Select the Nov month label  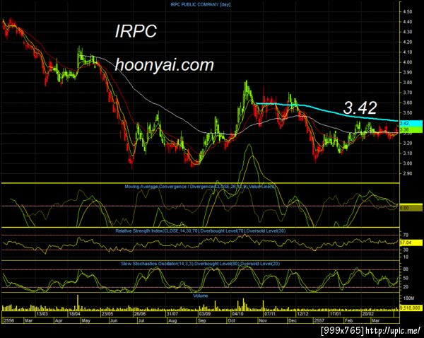[x=263, y=321]
